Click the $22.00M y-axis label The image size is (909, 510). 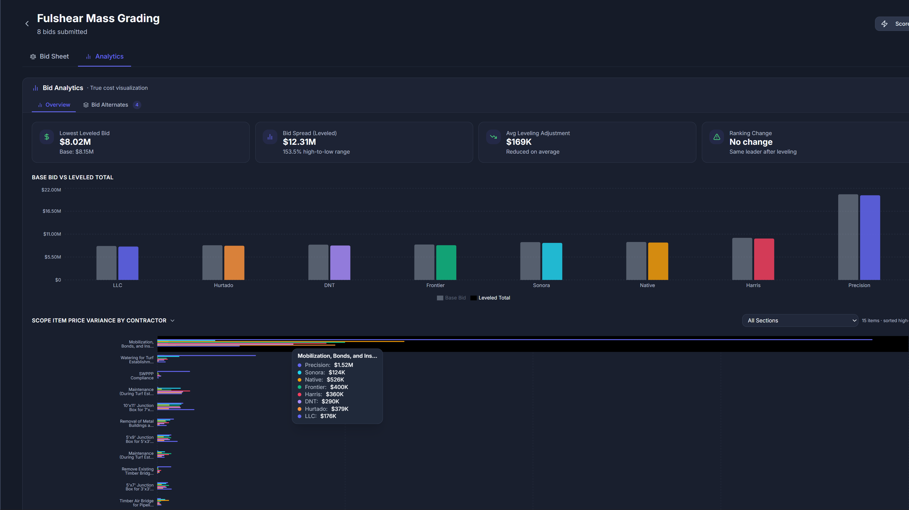coord(51,190)
